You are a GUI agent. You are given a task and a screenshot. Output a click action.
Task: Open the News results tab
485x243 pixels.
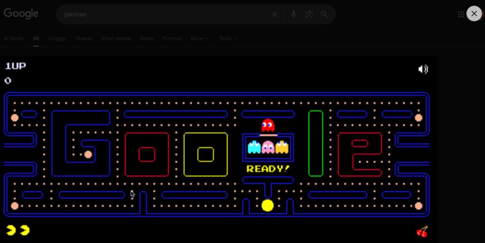147,38
